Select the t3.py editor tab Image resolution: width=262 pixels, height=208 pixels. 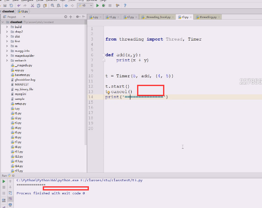pyautogui.click(x=185, y=17)
